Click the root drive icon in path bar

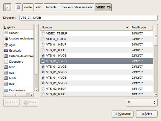click(18, 7)
